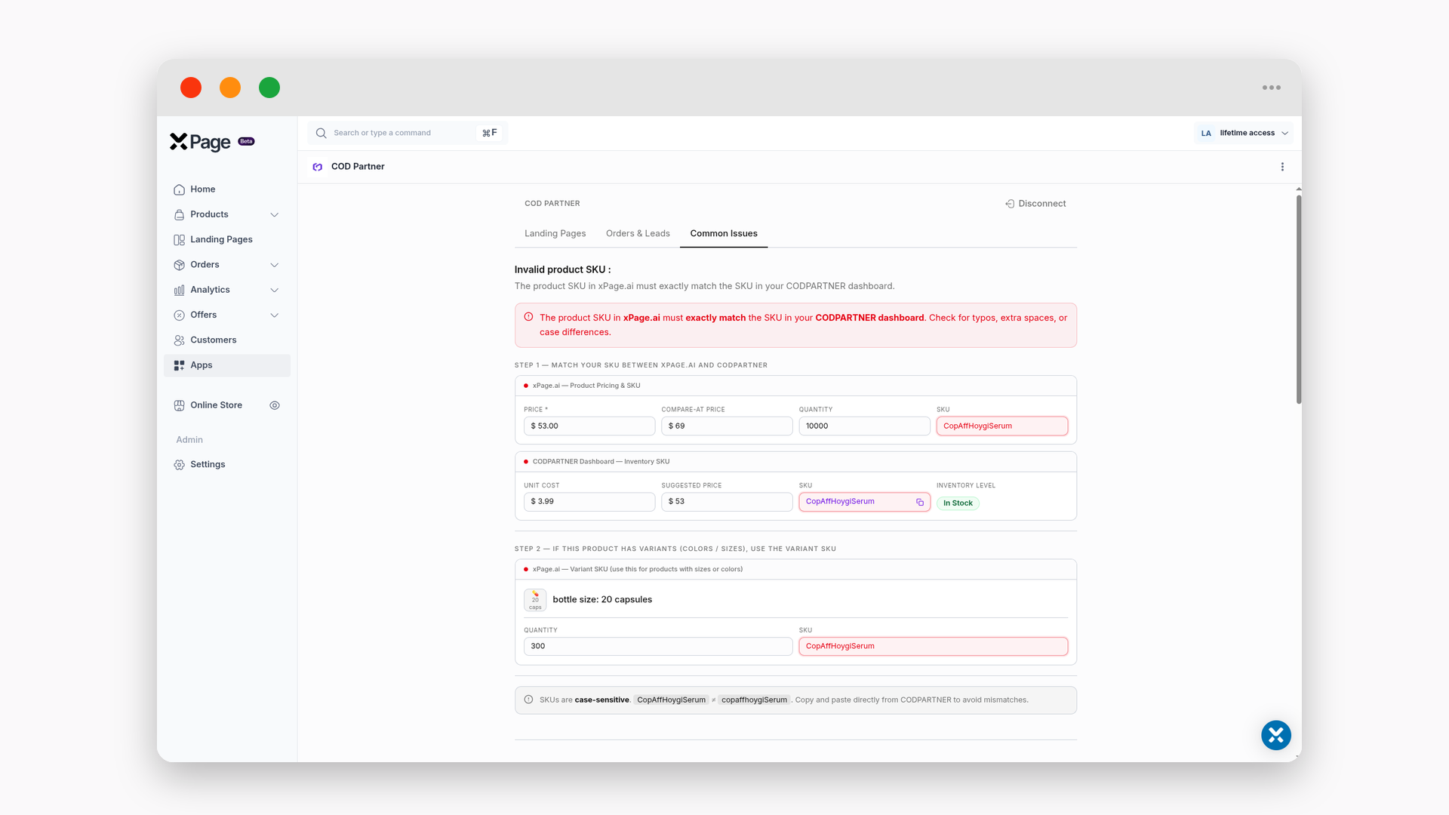This screenshot has width=1449, height=815.
Task: Open Apps in the sidebar
Action: (227, 365)
